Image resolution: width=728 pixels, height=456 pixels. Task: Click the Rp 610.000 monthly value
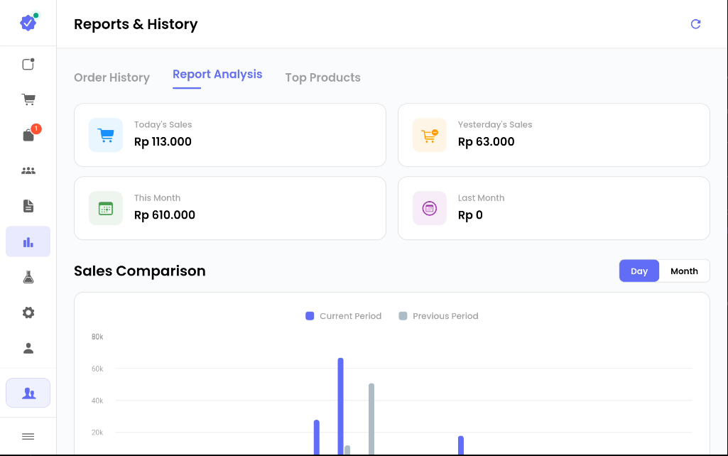click(x=165, y=215)
